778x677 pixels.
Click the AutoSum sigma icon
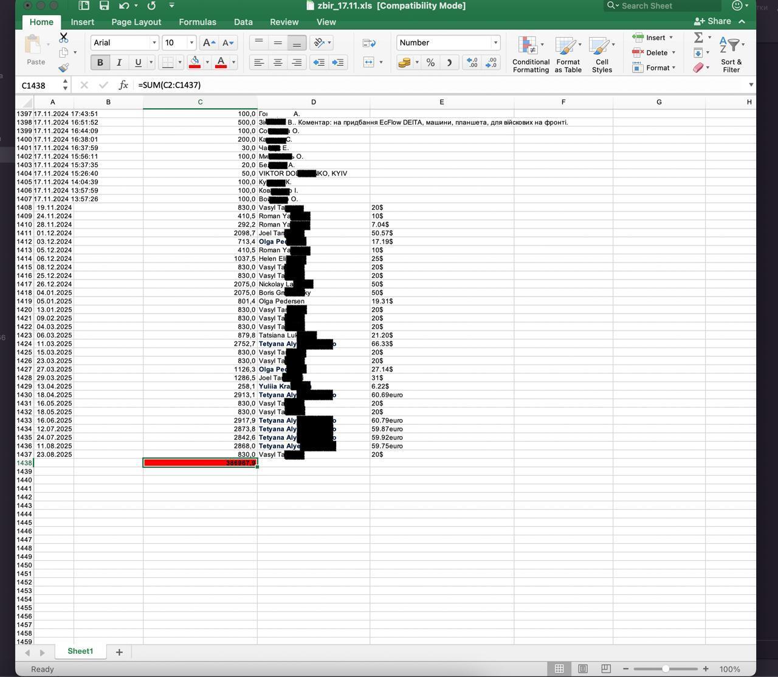click(x=698, y=38)
